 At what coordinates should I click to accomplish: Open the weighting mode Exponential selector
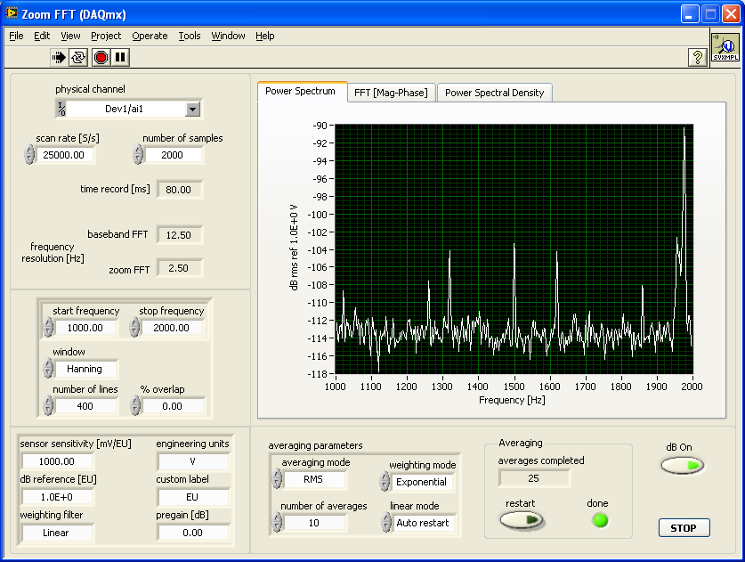click(421, 482)
